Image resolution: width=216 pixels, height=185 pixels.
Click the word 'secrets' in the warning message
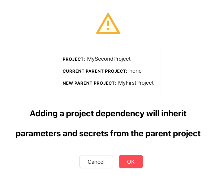click(94, 134)
